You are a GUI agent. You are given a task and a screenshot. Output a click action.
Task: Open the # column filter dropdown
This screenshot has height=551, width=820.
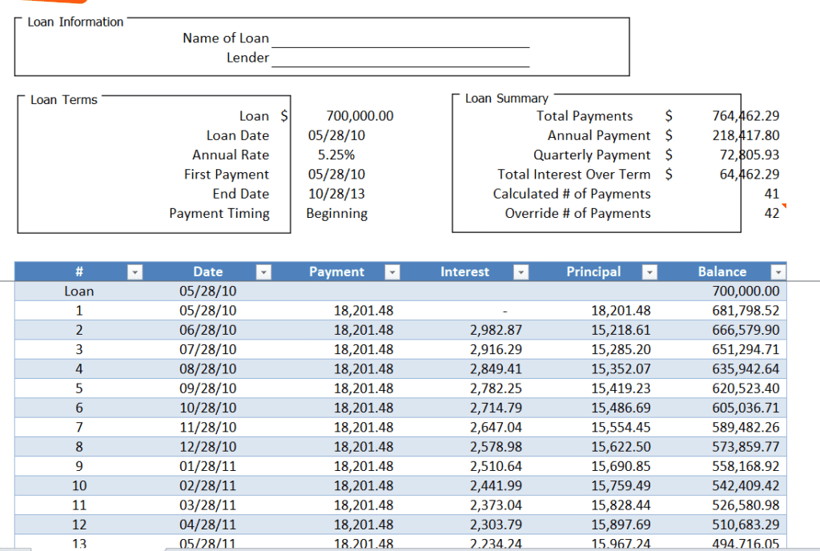coord(135,271)
